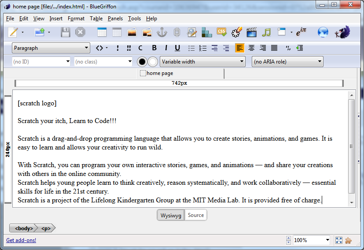
Task: Open the File menu
Action: (10, 19)
